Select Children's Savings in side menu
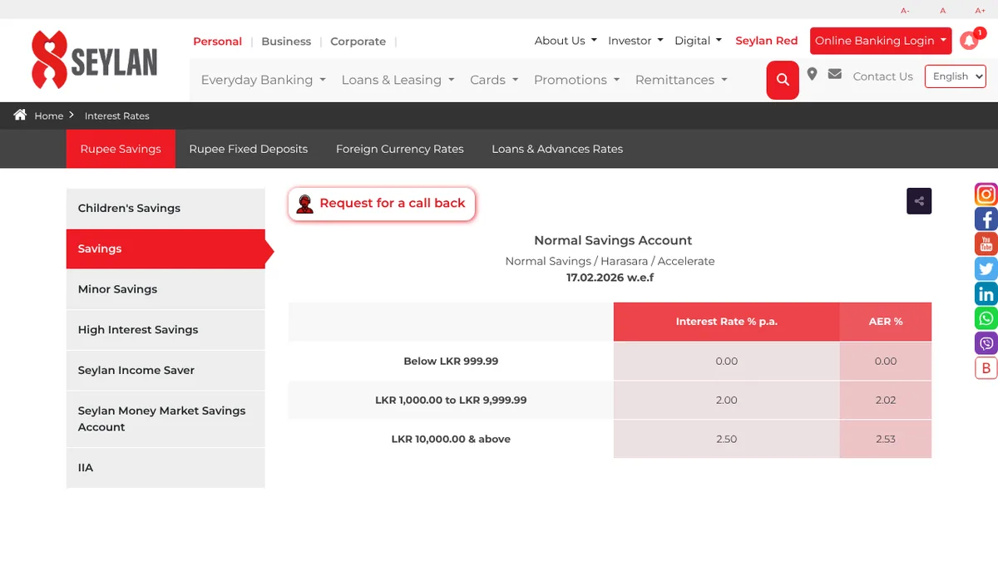The width and height of the screenshot is (998, 561). 166,208
